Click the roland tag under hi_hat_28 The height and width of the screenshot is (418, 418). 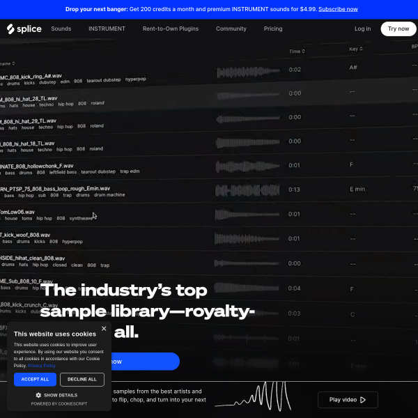click(x=98, y=103)
